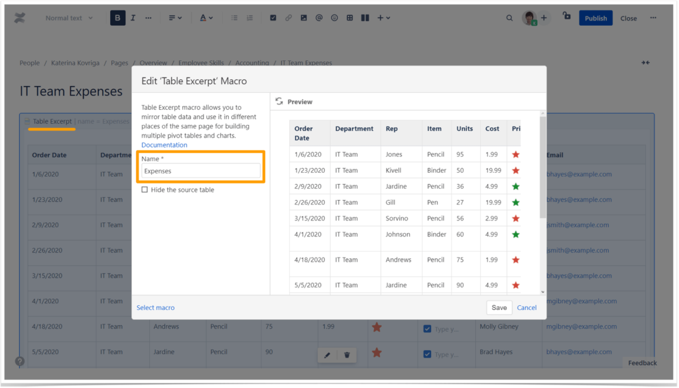Apply italic formatting in the toolbar
Viewport: 679px width, 388px height.
[132, 18]
